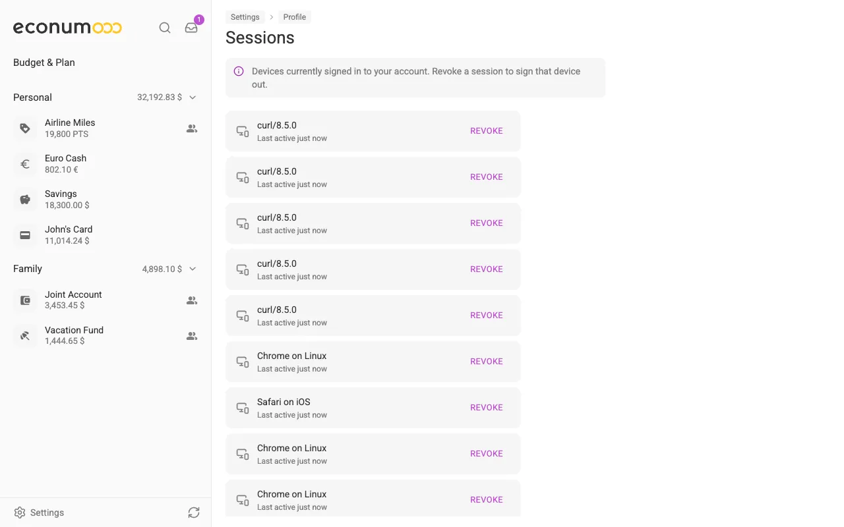
Task: Revoke the last curl/8.5.0 session
Action: pyautogui.click(x=487, y=316)
